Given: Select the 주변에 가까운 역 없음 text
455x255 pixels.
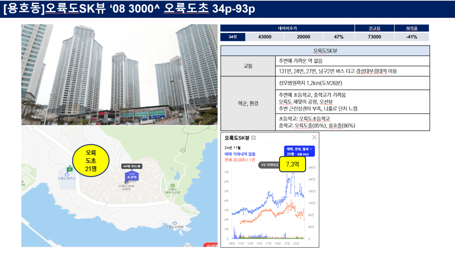Looking at the screenshot, I should (300, 61).
